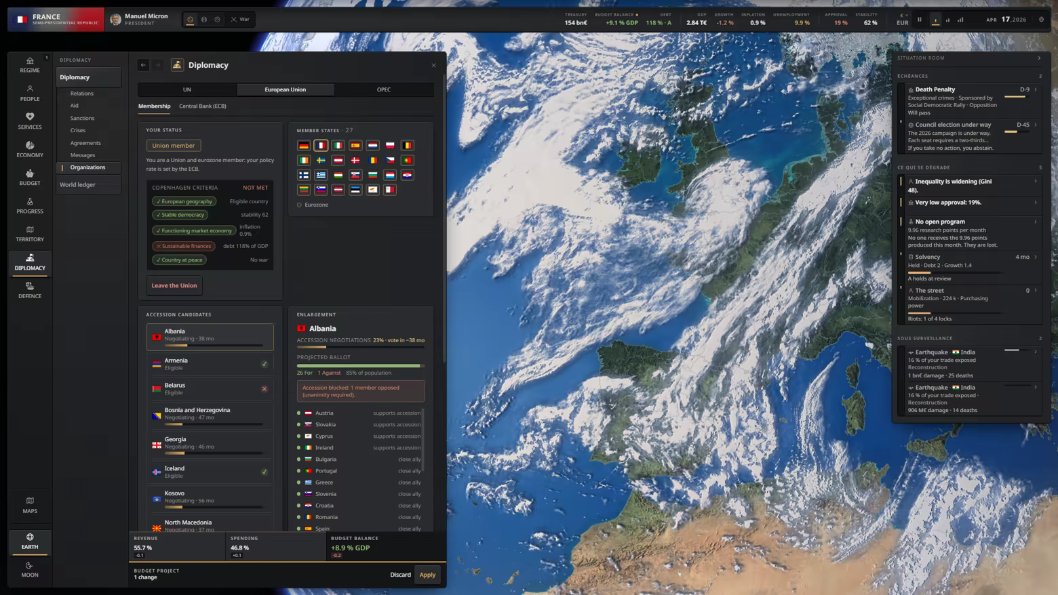Open the World ledger entry
Screen dimensions: 1058x595
point(89,185)
